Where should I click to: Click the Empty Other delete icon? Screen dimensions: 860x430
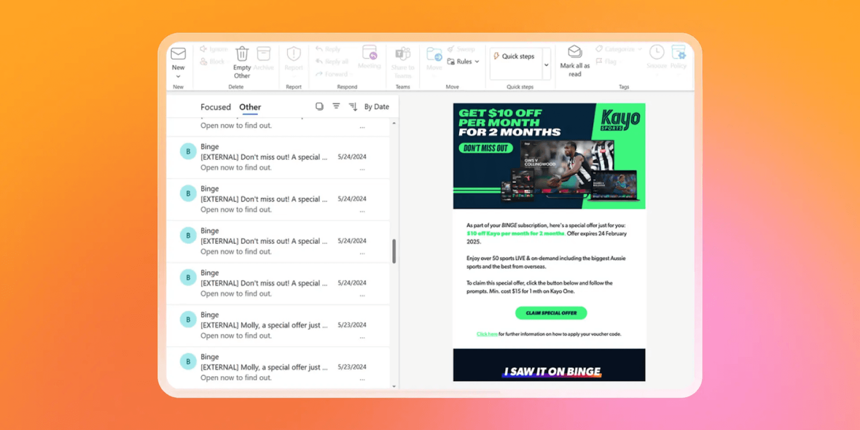click(241, 54)
